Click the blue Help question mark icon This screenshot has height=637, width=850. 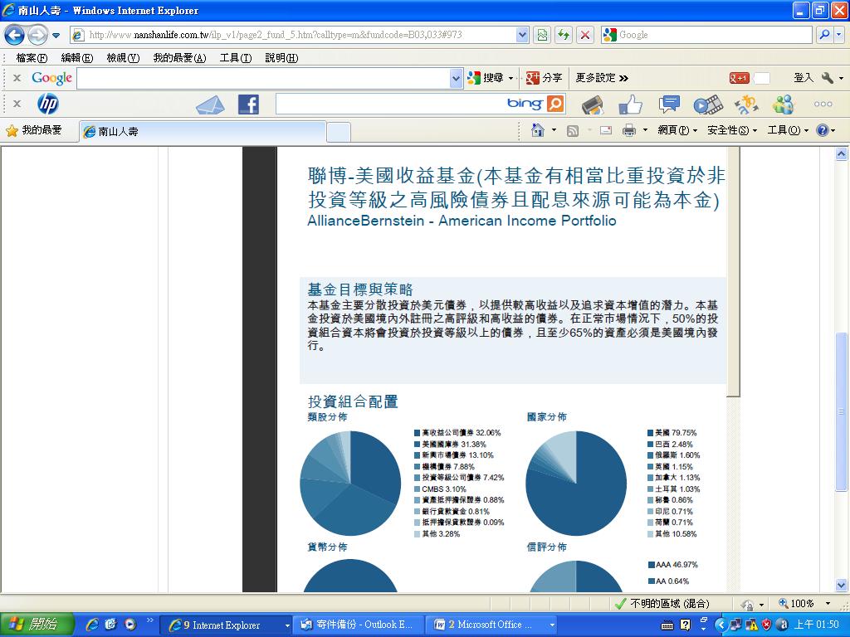point(823,130)
